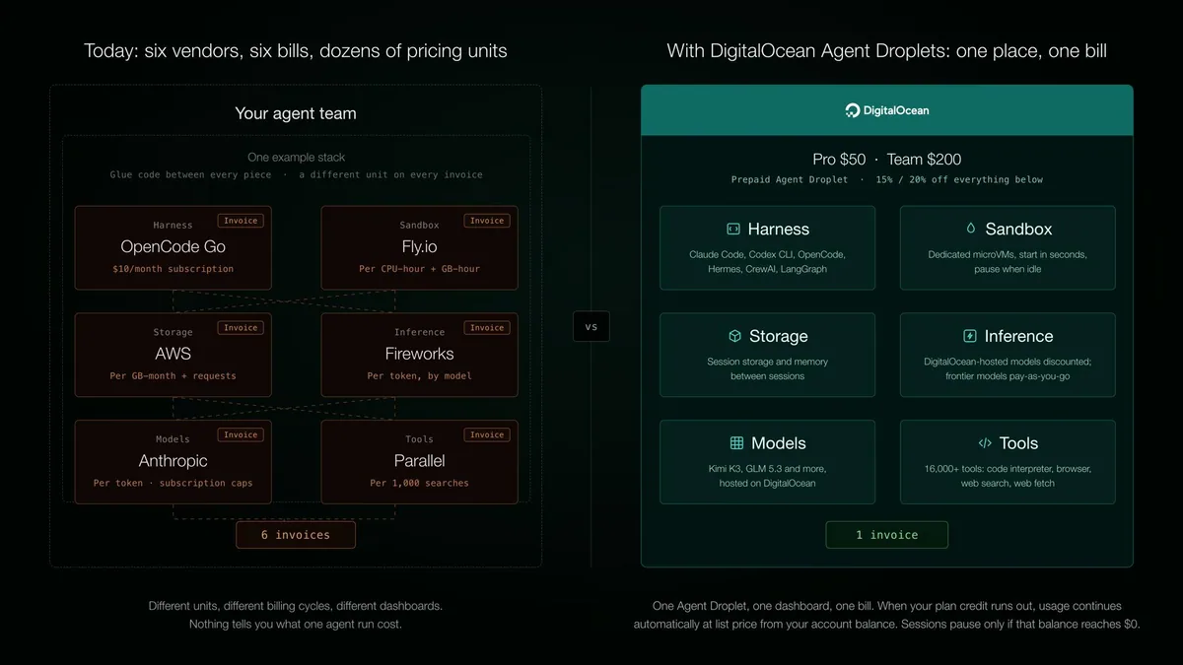Click the Tools code brackets icon
The image size is (1183, 665).
[x=984, y=443]
